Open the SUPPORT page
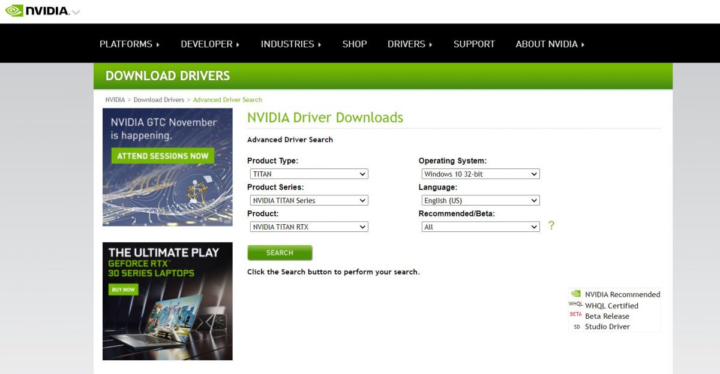 click(x=474, y=44)
